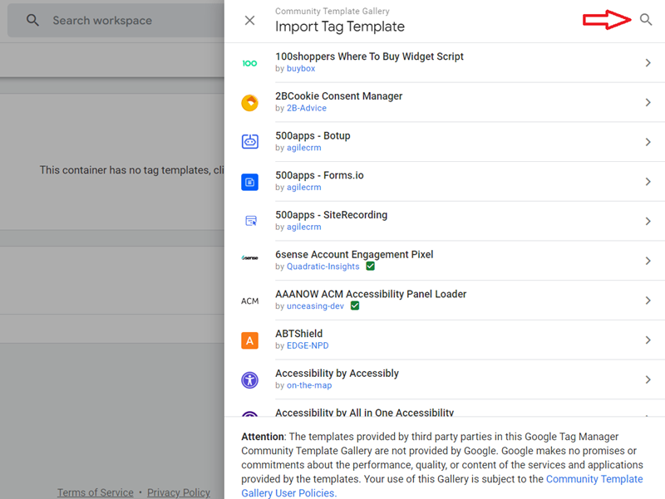This screenshot has width=665, height=499.
Task: Click the 500apps Botup robot icon
Action: point(249,142)
